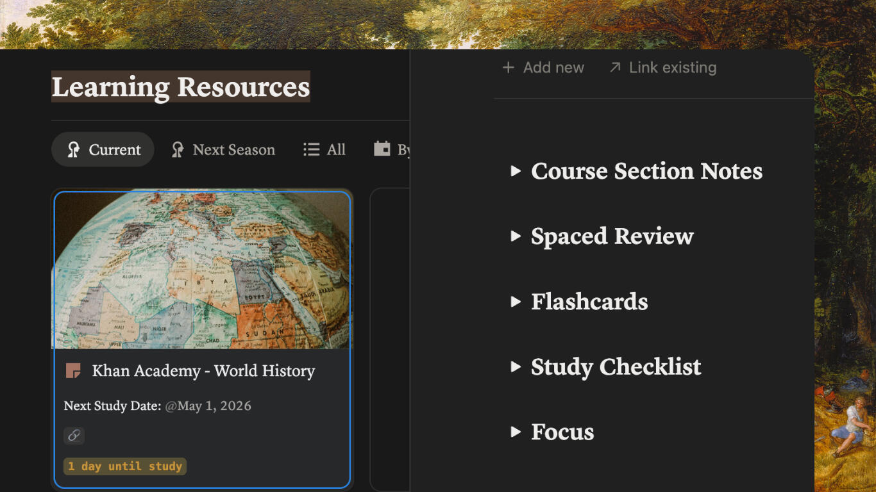Image resolution: width=876 pixels, height=492 pixels.
Task: Expand the Flashcards toggle triangle
Action: (x=516, y=302)
